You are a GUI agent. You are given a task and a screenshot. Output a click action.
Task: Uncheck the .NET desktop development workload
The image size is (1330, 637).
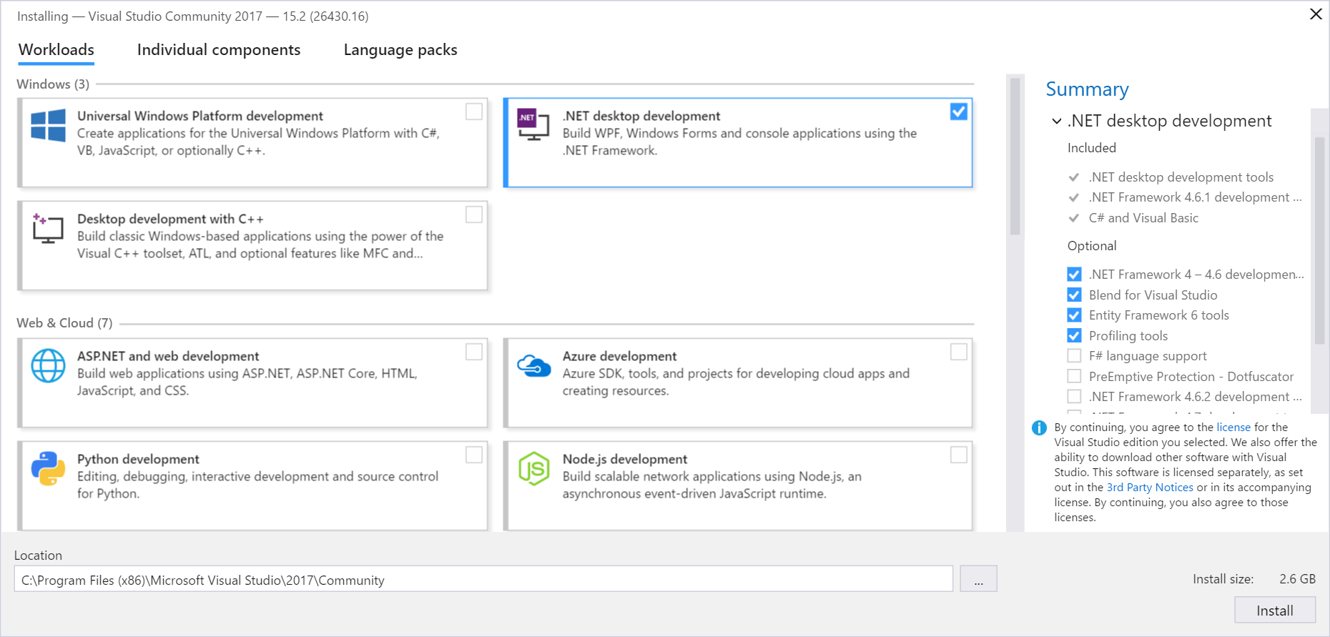[x=958, y=112]
